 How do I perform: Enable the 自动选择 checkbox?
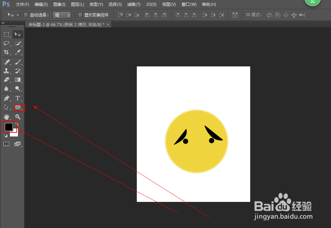pyautogui.click(x=25, y=15)
